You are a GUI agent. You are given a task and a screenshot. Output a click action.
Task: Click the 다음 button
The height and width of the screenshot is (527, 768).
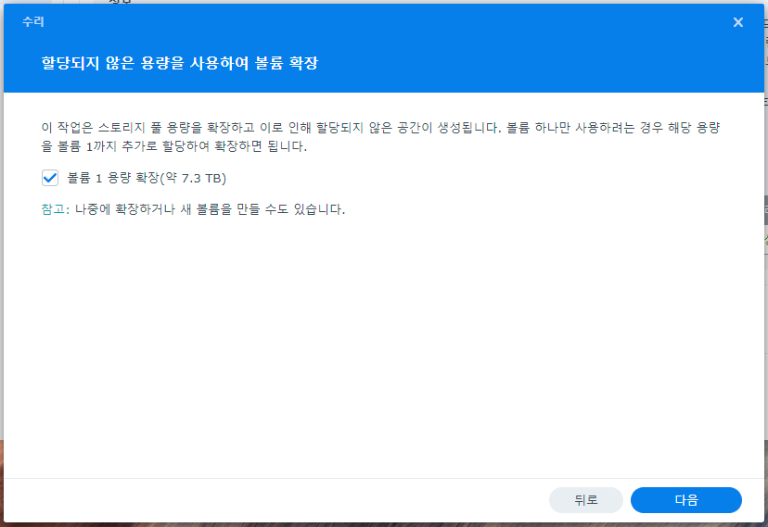coord(685,499)
